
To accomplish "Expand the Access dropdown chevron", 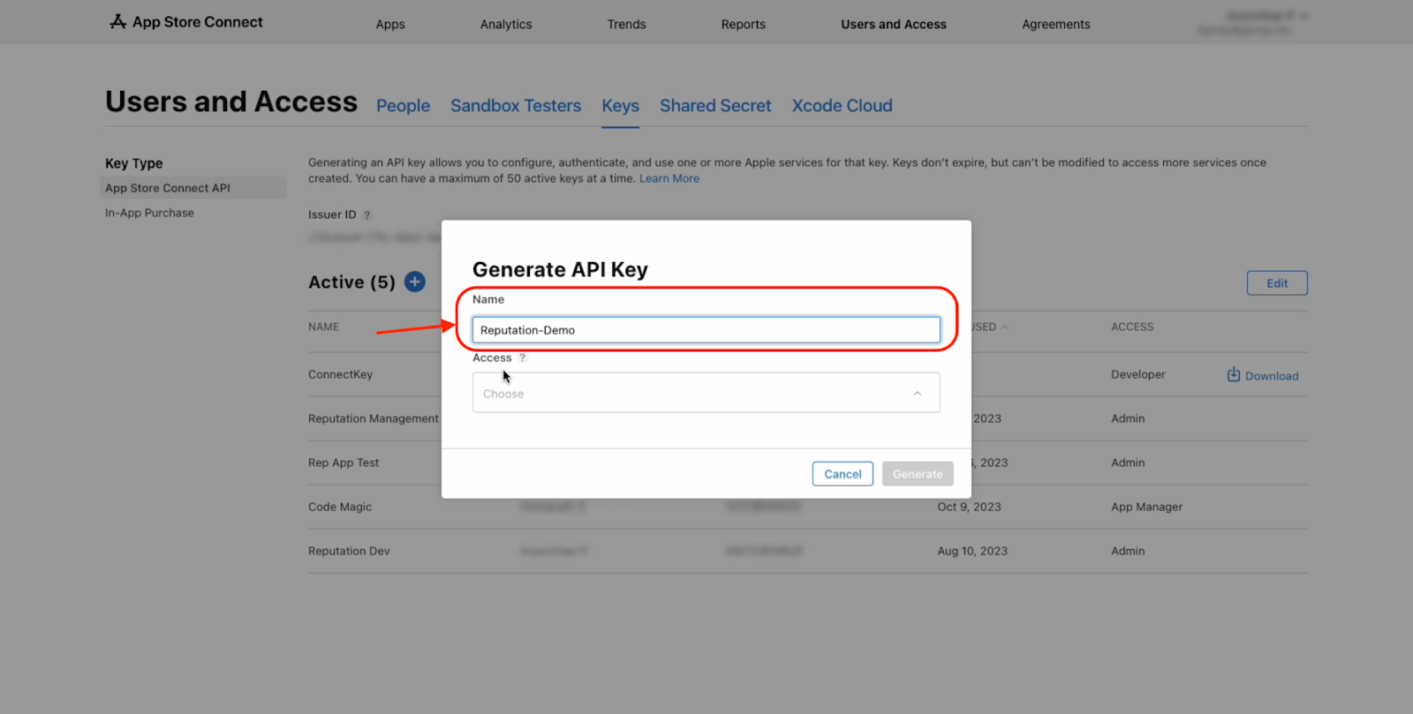I will pos(917,394).
